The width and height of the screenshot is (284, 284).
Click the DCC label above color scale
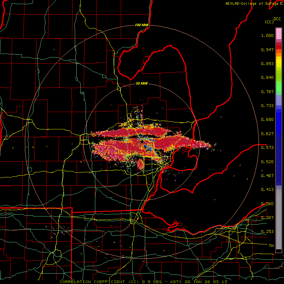(277, 19)
